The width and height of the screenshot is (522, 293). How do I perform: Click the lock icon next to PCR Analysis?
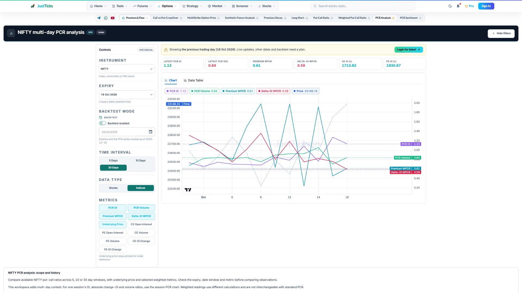tap(393, 18)
